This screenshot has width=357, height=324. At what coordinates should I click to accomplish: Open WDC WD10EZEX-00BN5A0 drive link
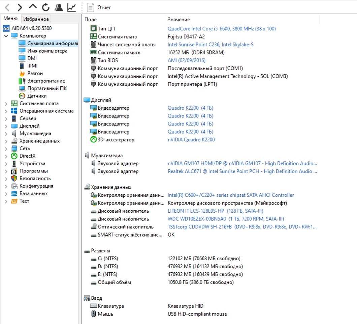pos(226,219)
